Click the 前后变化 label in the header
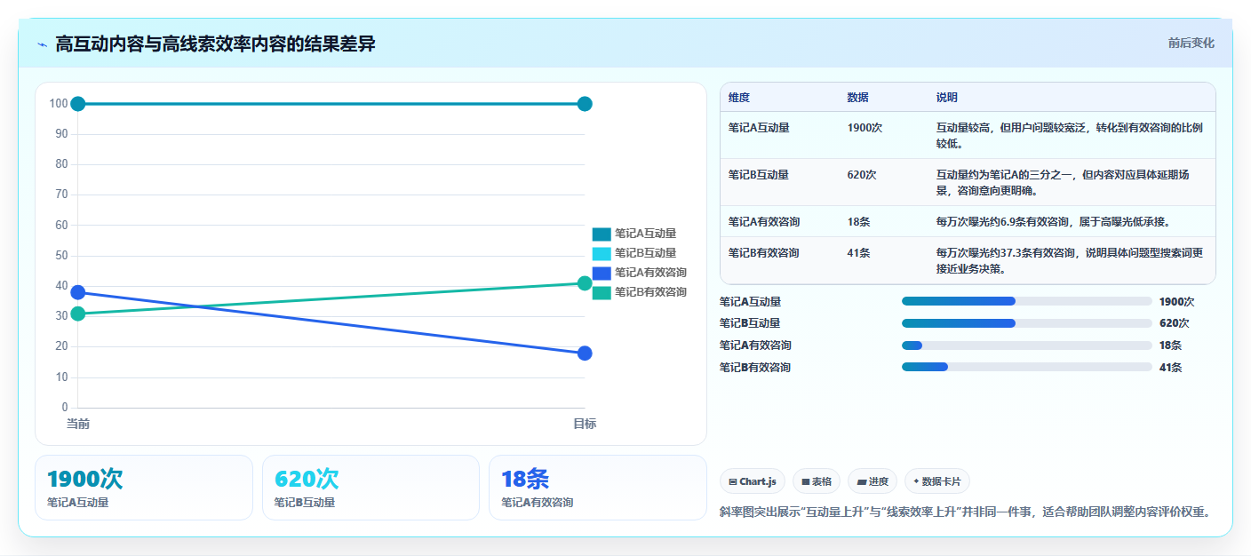Image resolution: width=1251 pixels, height=556 pixels. coord(1191,44)
